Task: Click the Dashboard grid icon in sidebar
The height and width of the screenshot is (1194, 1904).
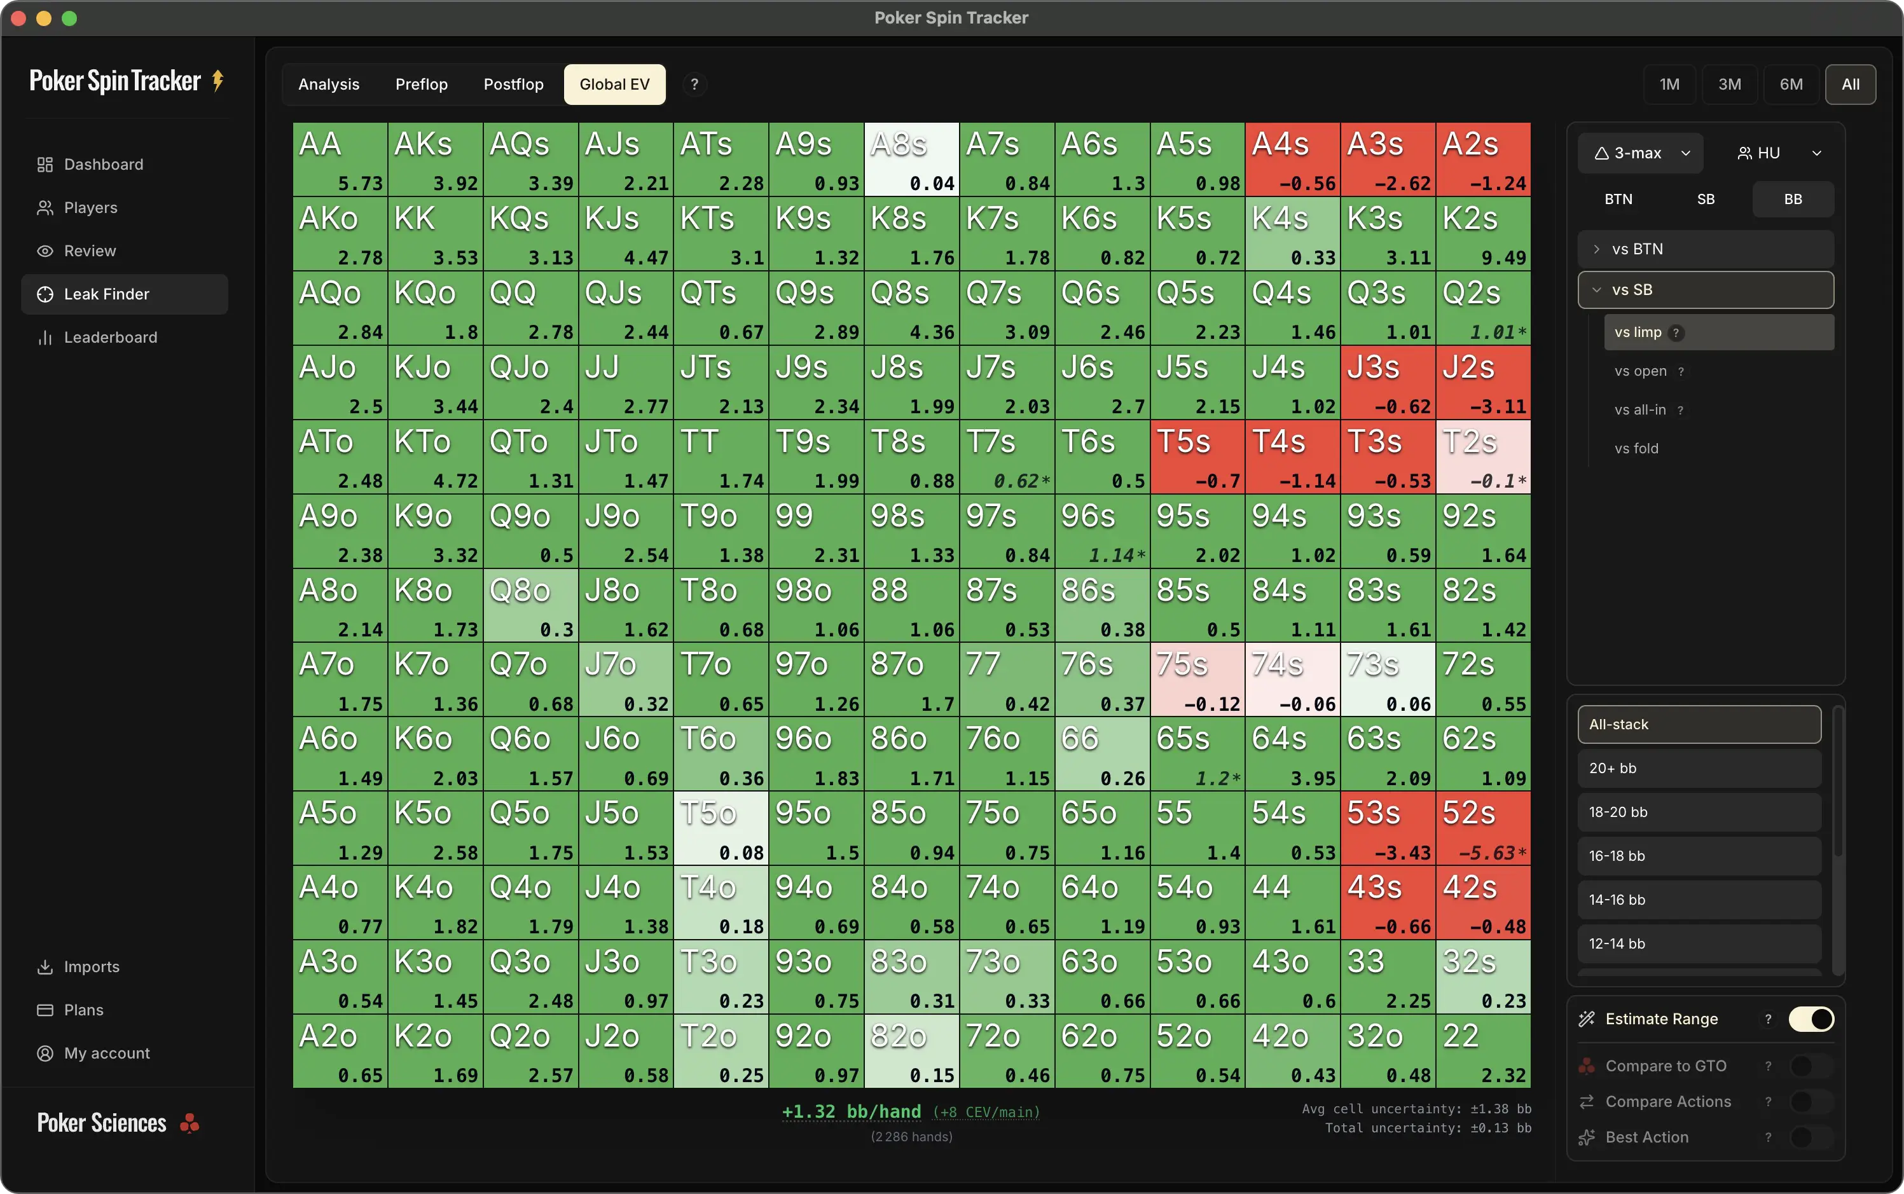Action: [45, 164]
